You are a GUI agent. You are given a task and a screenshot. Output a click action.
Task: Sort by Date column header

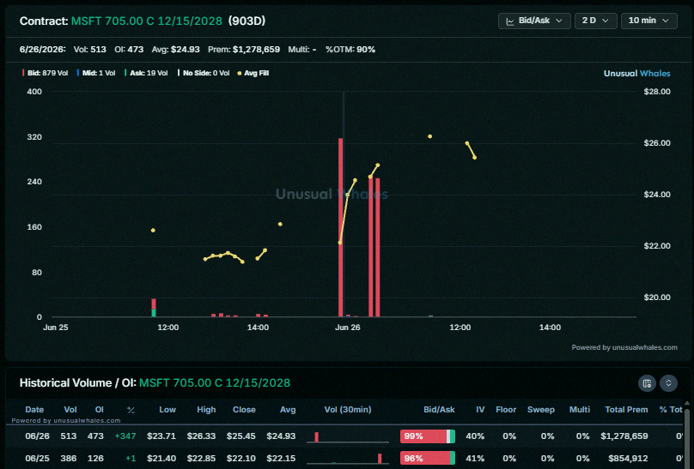34,410
